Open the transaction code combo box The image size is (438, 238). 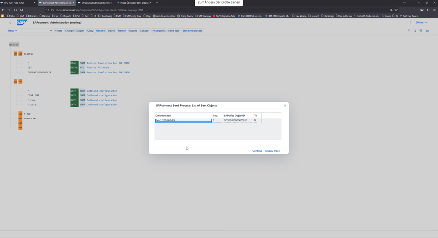point(36,31)
